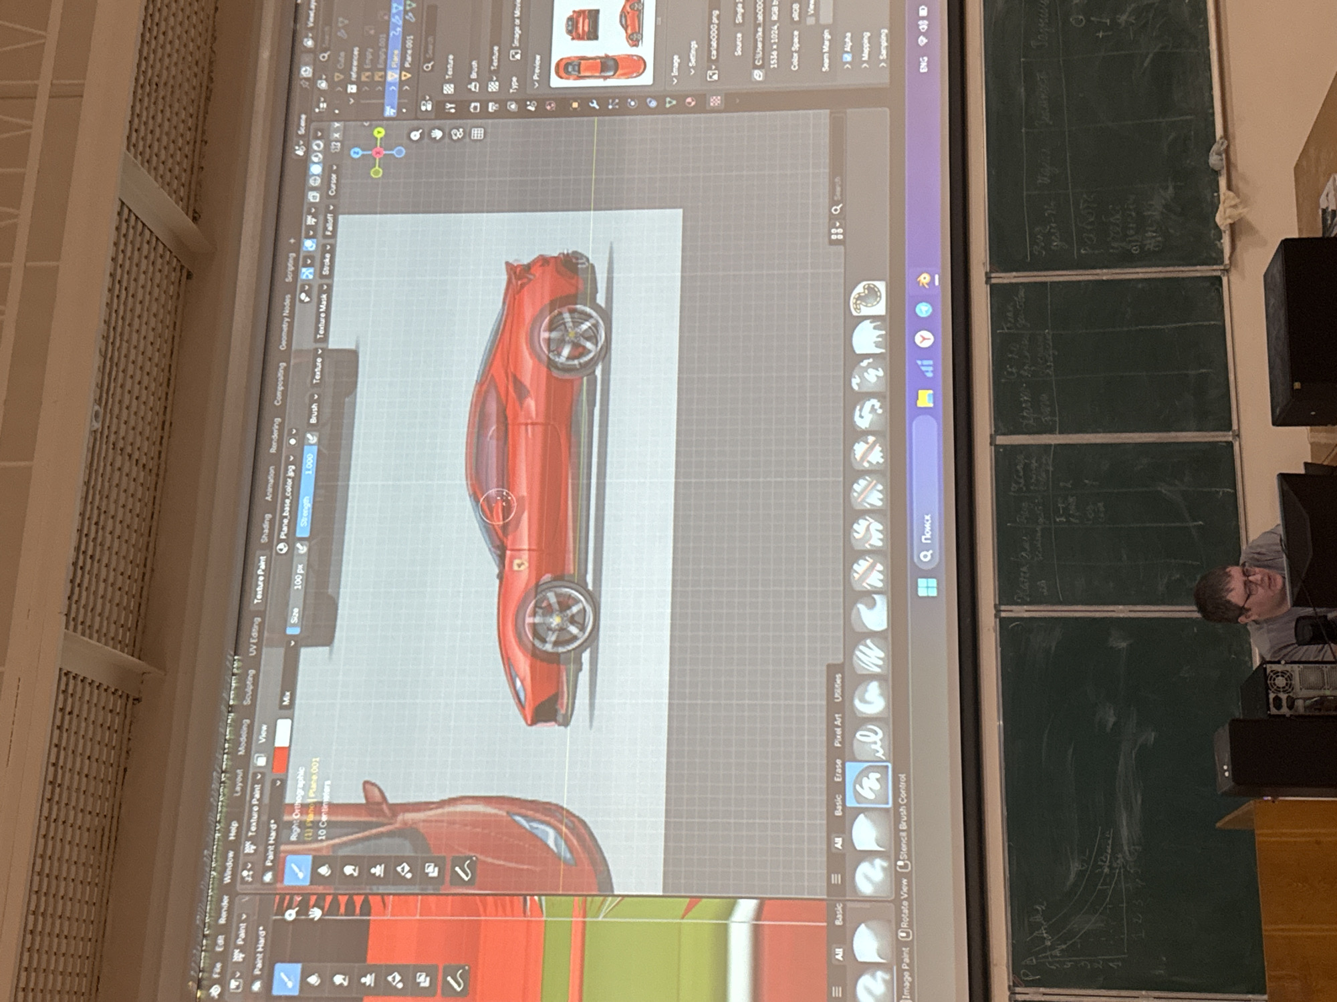
Task: Toggle camera view icon in viewport
Action: [x=457, y=134]
